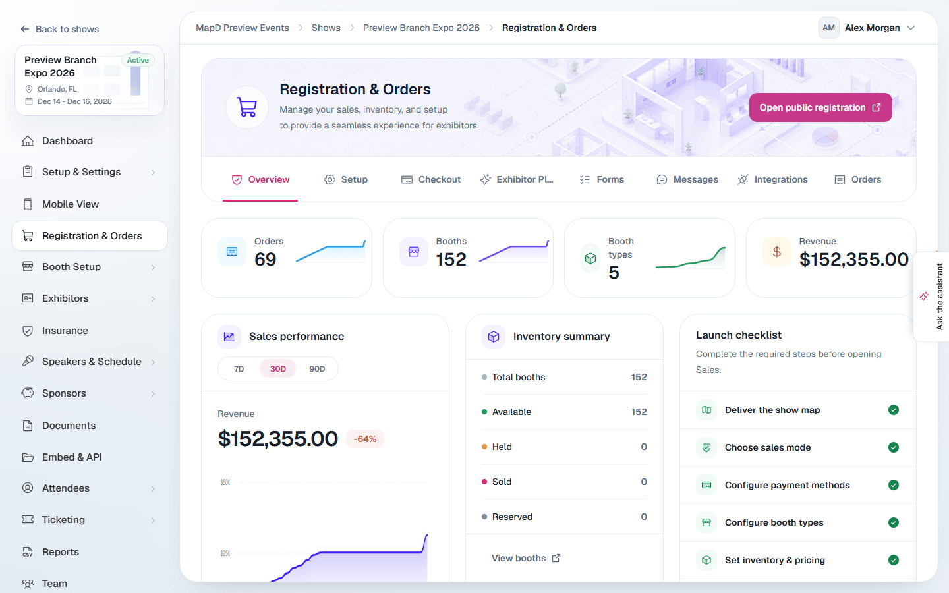Click the View booths link

point(526,558)
